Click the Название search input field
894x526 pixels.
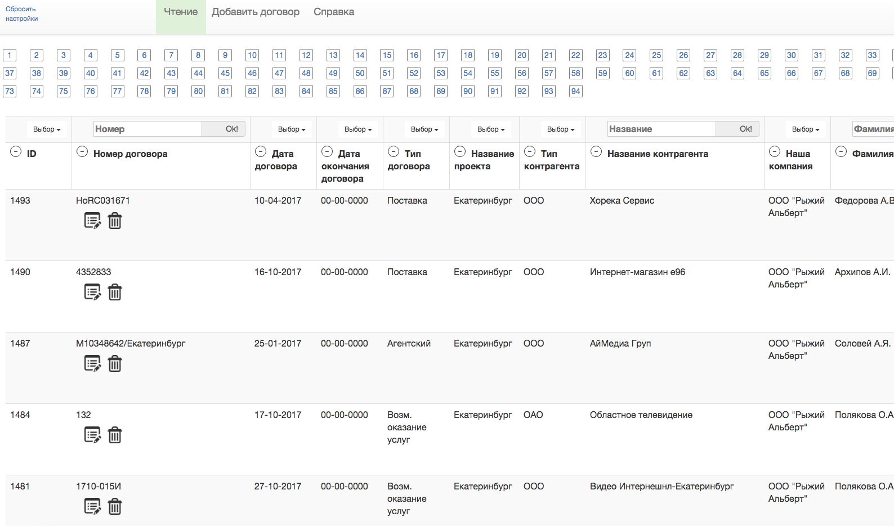(x=661, y=129)
